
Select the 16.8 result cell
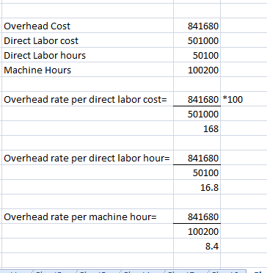point(197,187)
